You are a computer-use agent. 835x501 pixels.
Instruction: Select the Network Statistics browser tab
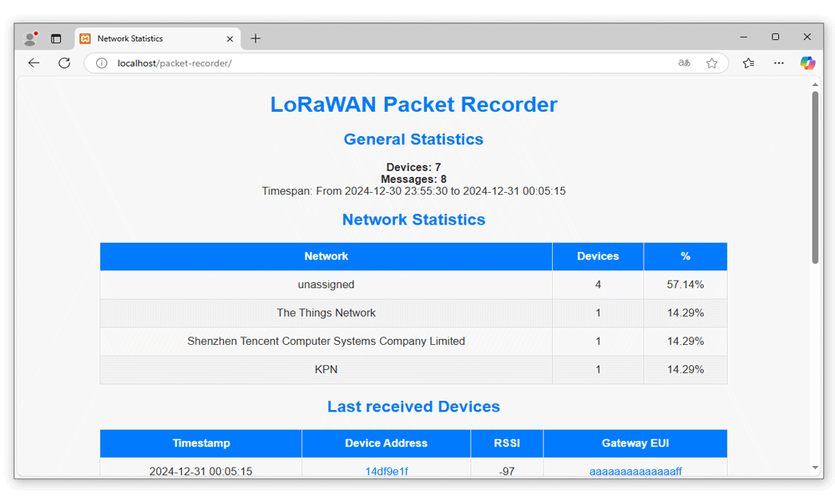click(157, 38)
